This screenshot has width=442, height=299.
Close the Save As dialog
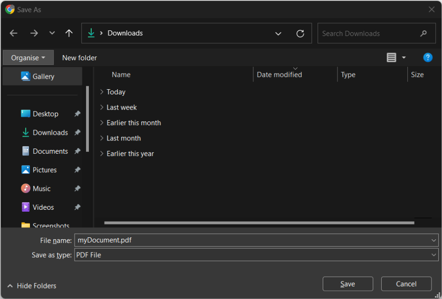pyautogui.click(x=431, y=9)
